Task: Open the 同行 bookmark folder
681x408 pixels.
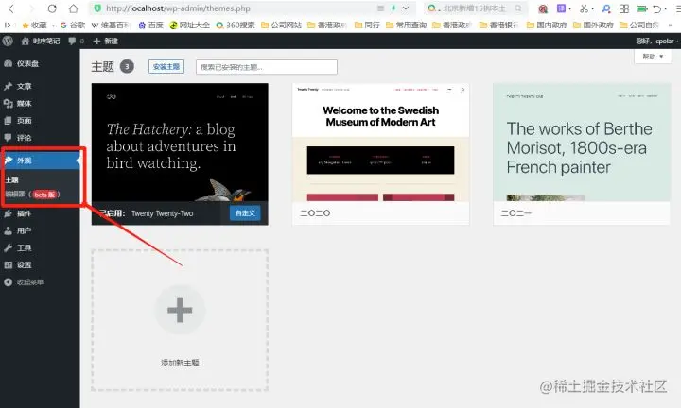Action: tap(367, 25)
